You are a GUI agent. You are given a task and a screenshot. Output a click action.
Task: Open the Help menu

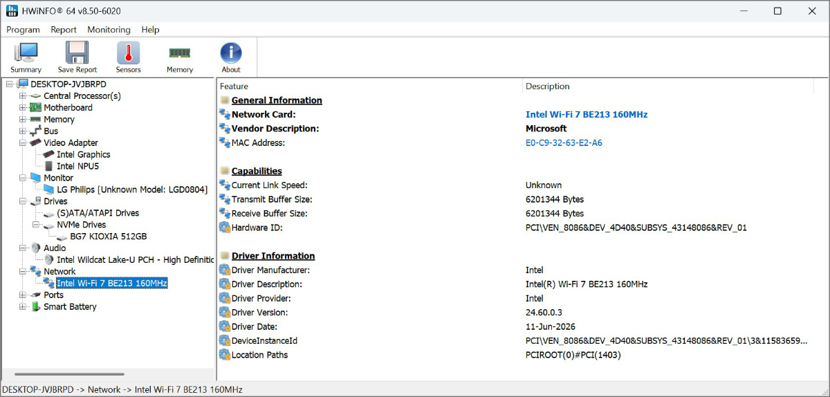(150, 30)
